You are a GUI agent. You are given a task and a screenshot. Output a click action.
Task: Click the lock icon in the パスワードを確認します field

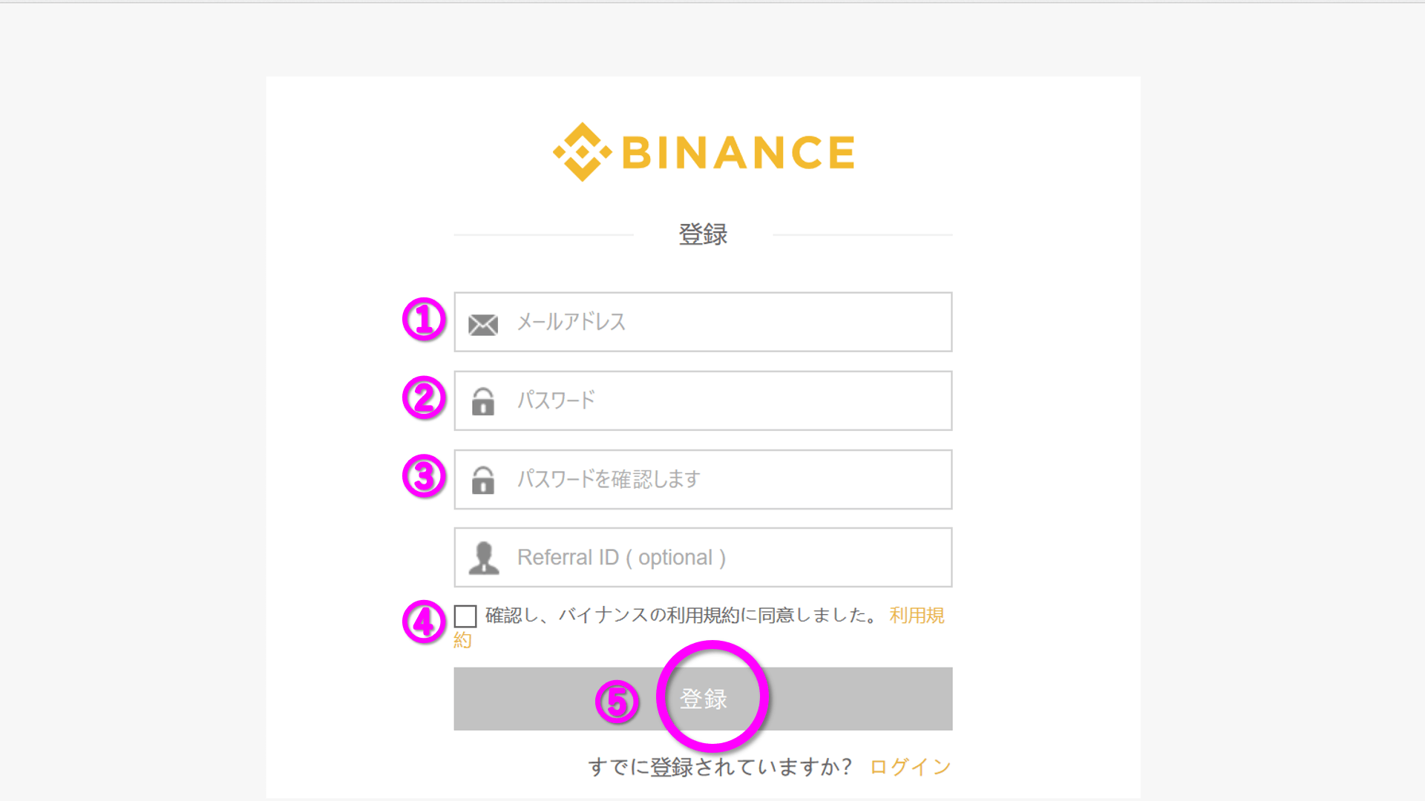point(483,480)
